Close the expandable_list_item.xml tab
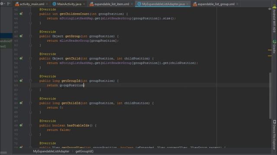This screenshot has height=155, width=277. (x=132, y=4)
